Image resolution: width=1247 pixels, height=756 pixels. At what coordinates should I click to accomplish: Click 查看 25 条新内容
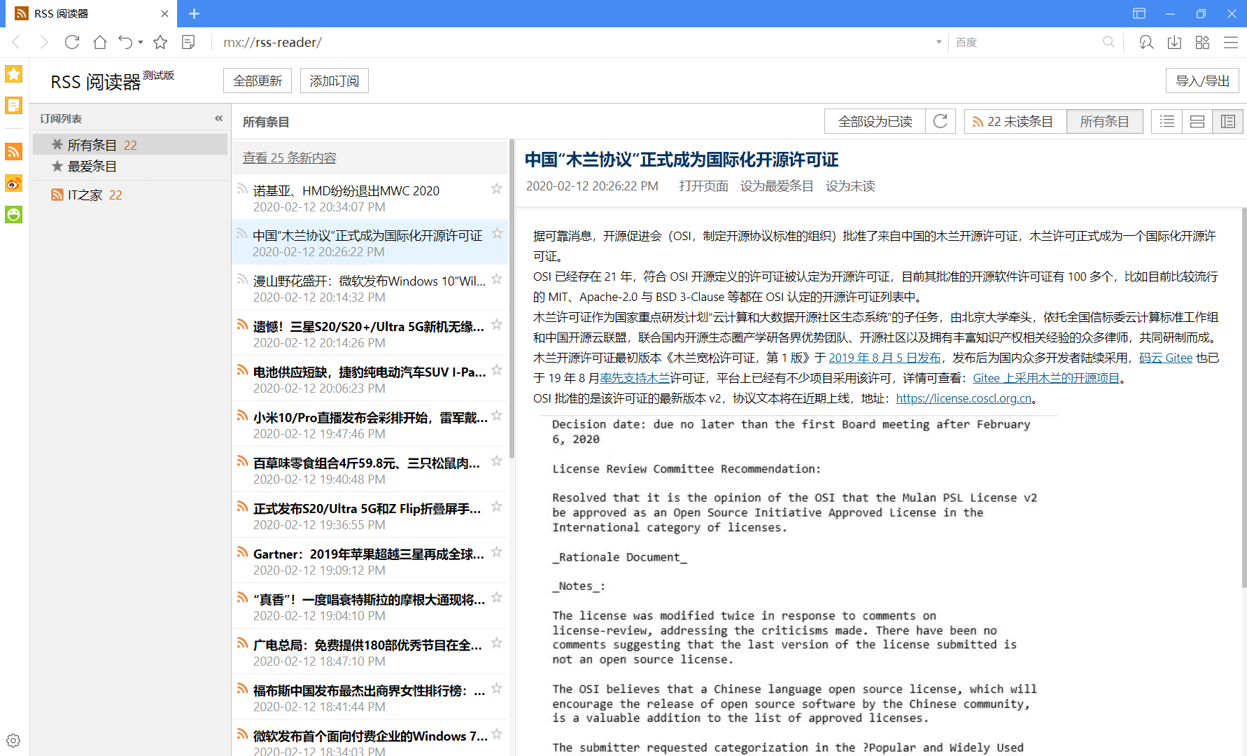288,157
